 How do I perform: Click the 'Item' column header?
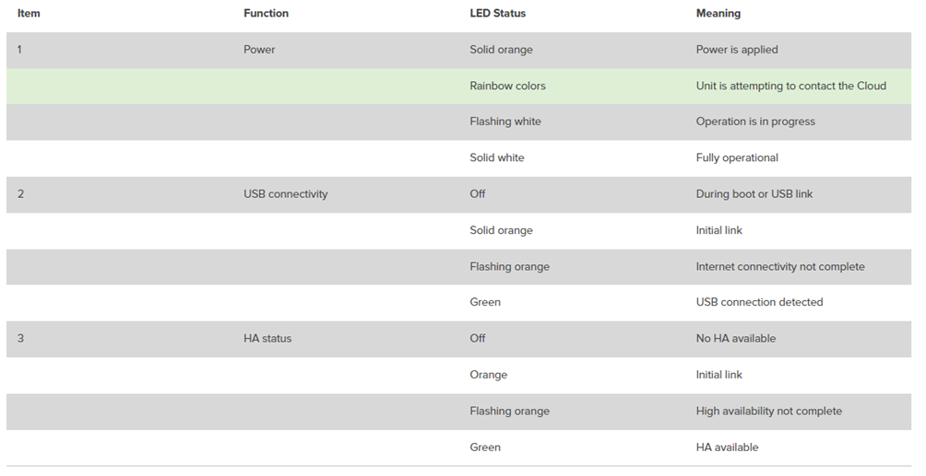[29, 14]
